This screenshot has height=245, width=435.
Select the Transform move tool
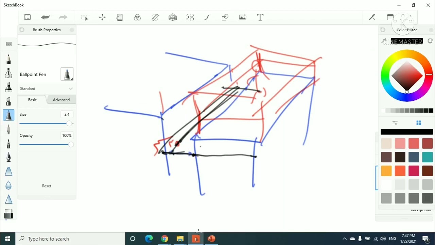[102, 17]
